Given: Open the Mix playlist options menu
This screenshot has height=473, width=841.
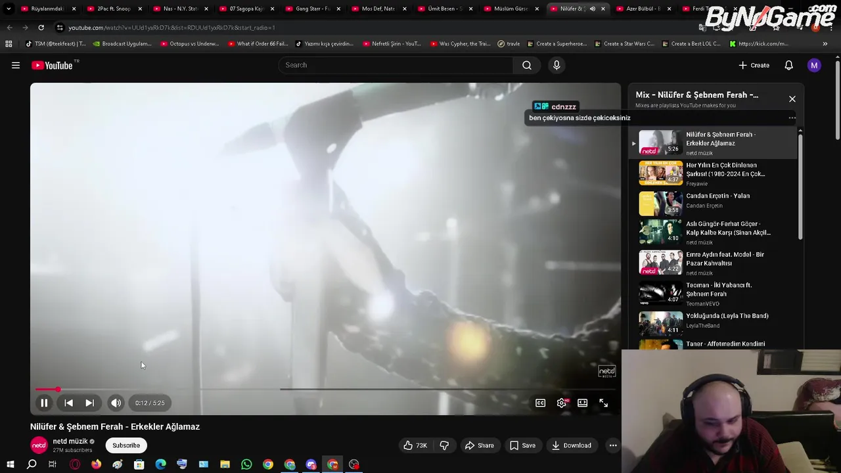Looking at the screenshot, I should point(792,118).
